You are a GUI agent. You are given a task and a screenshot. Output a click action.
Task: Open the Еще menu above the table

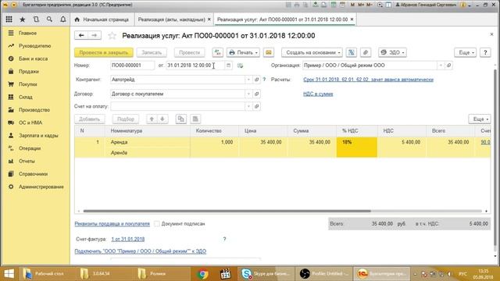(x=480, y=119)
